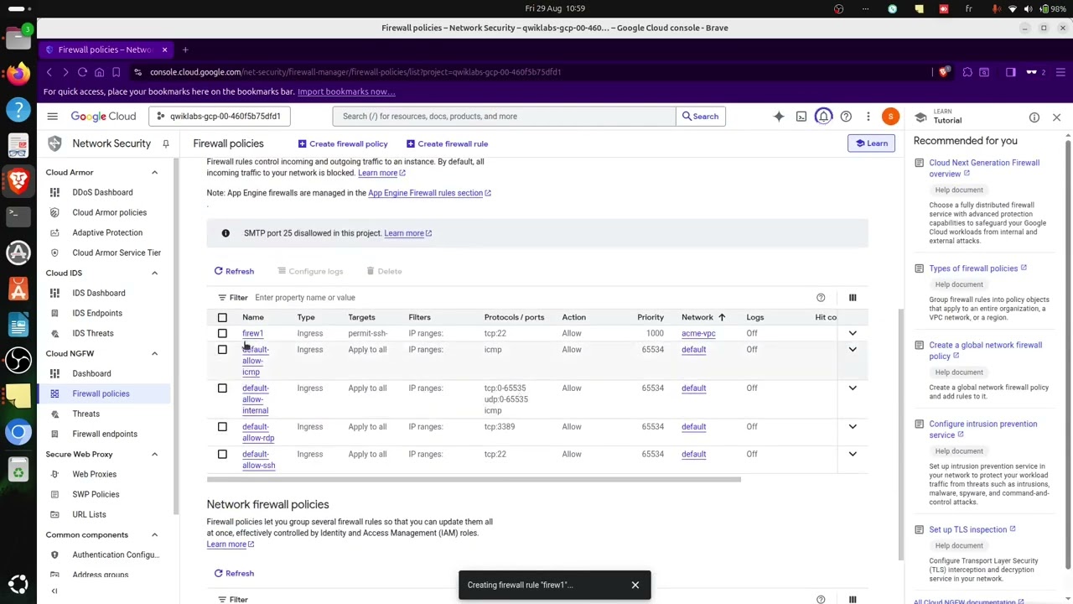1073x604 pixels.
Task: Expand the default-allow-rdp row chevron
Action: click(x=853, y=427)
